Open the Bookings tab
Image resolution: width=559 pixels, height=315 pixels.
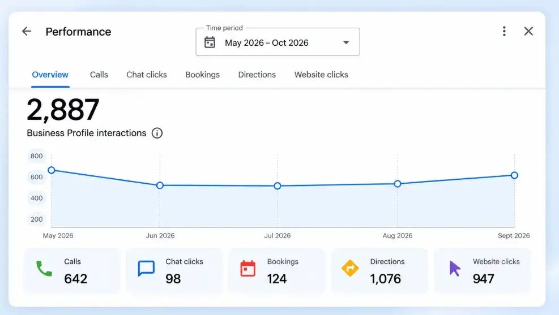[x=203, y=75]
